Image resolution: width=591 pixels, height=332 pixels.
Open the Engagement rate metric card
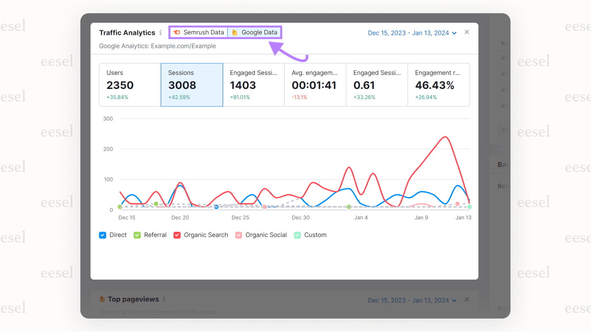click(x=439, y=85)
